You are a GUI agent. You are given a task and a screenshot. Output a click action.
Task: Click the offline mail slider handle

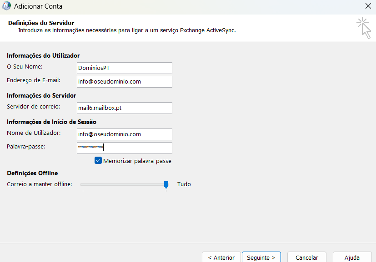point(166,184)
